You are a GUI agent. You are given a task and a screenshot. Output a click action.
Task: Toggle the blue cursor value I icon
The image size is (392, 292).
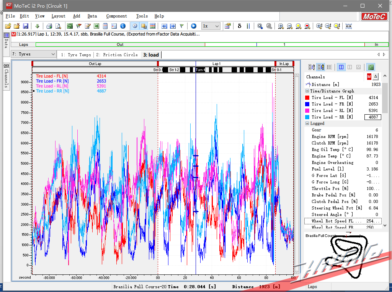(x=341, y=67)
